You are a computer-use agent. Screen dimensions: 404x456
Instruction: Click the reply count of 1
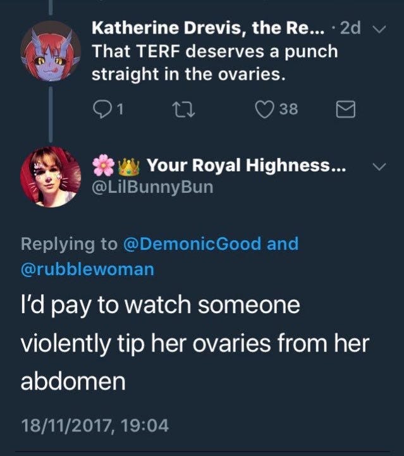(120, 109)
